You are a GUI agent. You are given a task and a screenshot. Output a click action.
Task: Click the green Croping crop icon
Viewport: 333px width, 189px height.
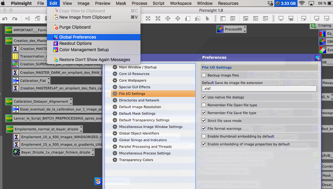tap(313, 26)
